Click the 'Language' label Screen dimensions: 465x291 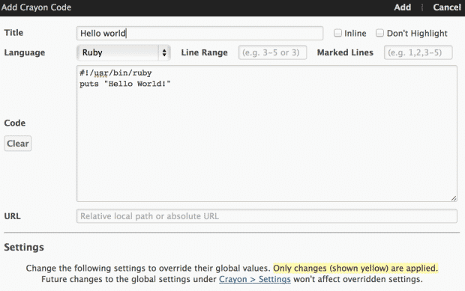coord(25,52)
